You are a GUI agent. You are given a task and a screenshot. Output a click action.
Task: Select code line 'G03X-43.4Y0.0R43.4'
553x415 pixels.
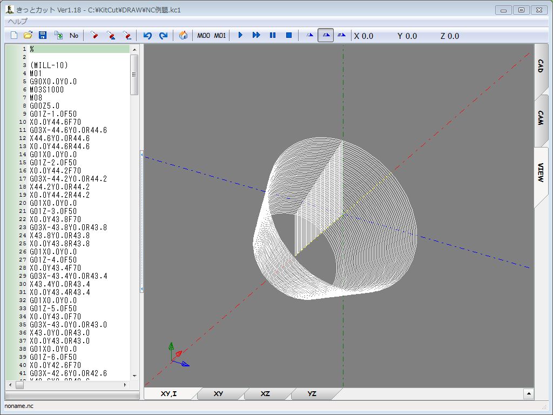68,276
